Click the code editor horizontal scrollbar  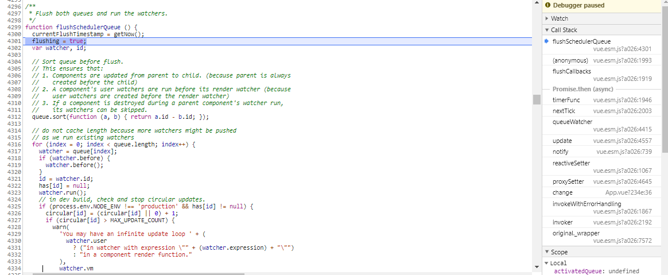point(138,274)
